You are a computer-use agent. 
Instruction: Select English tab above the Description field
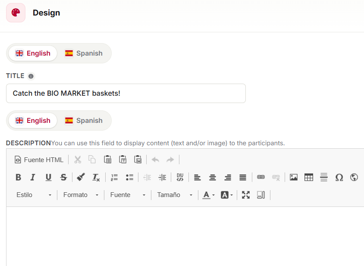(33, 120)
